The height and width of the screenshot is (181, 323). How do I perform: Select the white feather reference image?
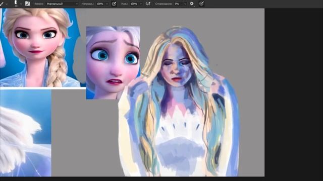(x=26, y=133)
